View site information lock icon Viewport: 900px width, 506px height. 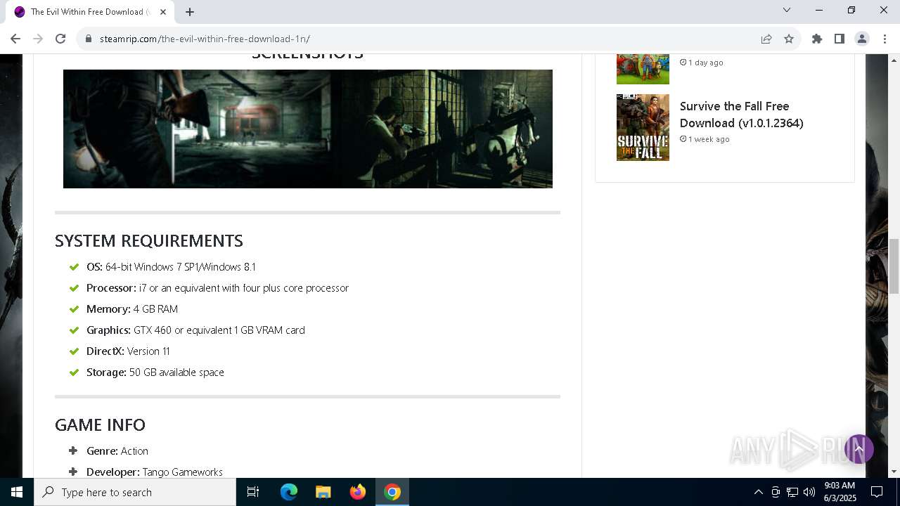point(89,39)
